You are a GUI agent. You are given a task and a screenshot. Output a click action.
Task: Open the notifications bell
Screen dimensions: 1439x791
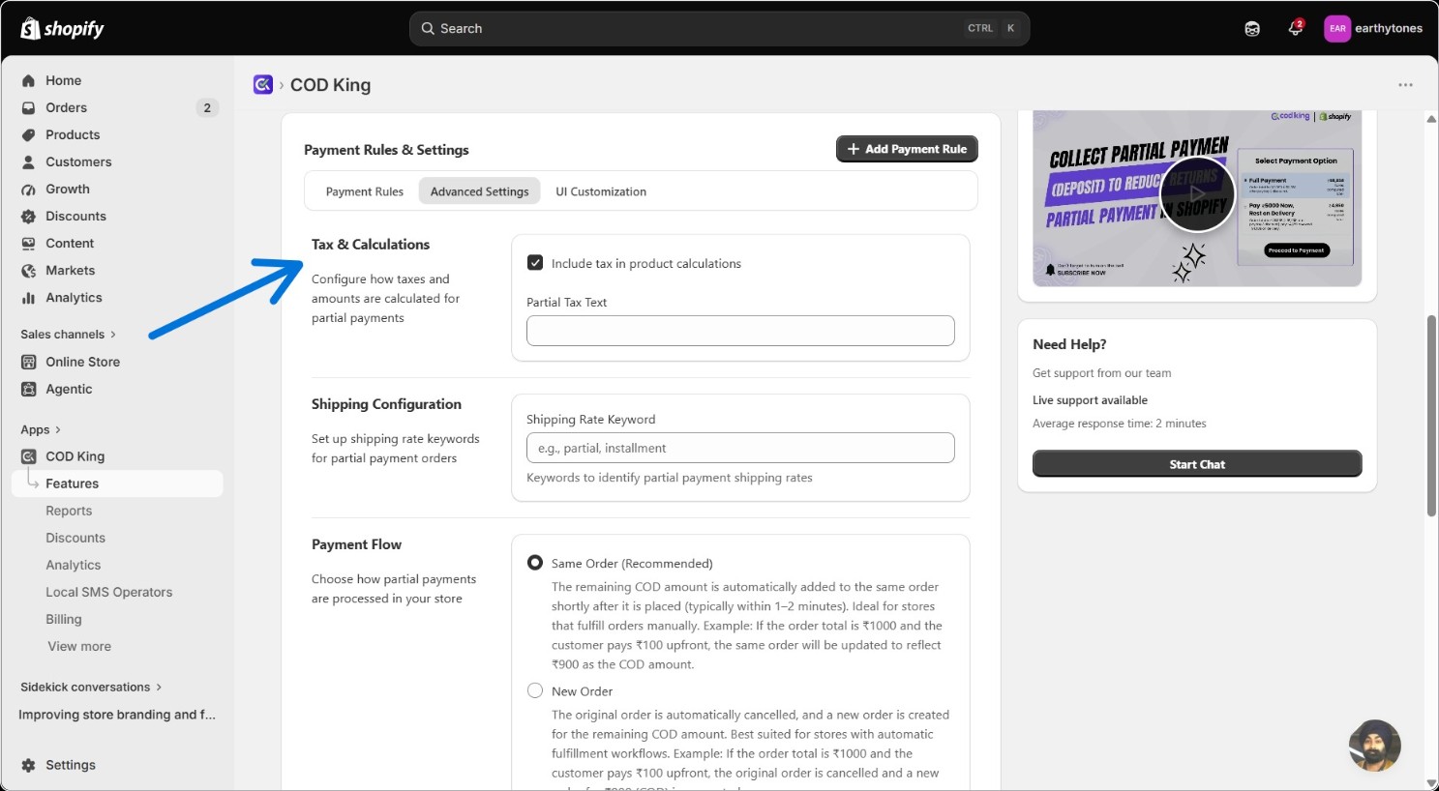[1295, 29]
